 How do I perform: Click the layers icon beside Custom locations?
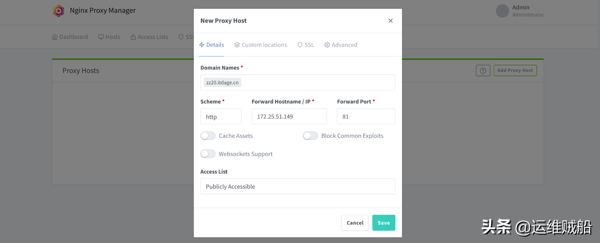[x=237, y=44]
